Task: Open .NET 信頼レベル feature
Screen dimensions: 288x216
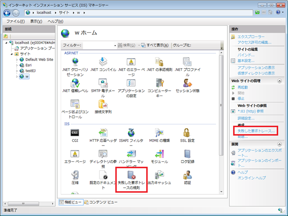Action: tap(75, 85)
